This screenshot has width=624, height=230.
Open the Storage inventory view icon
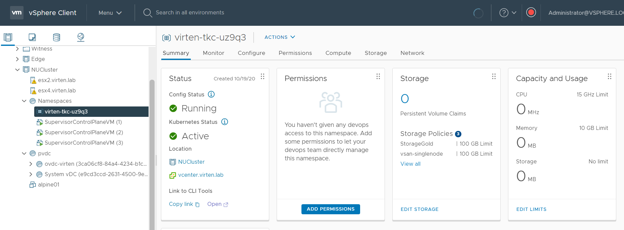click(x=56, y=37)
